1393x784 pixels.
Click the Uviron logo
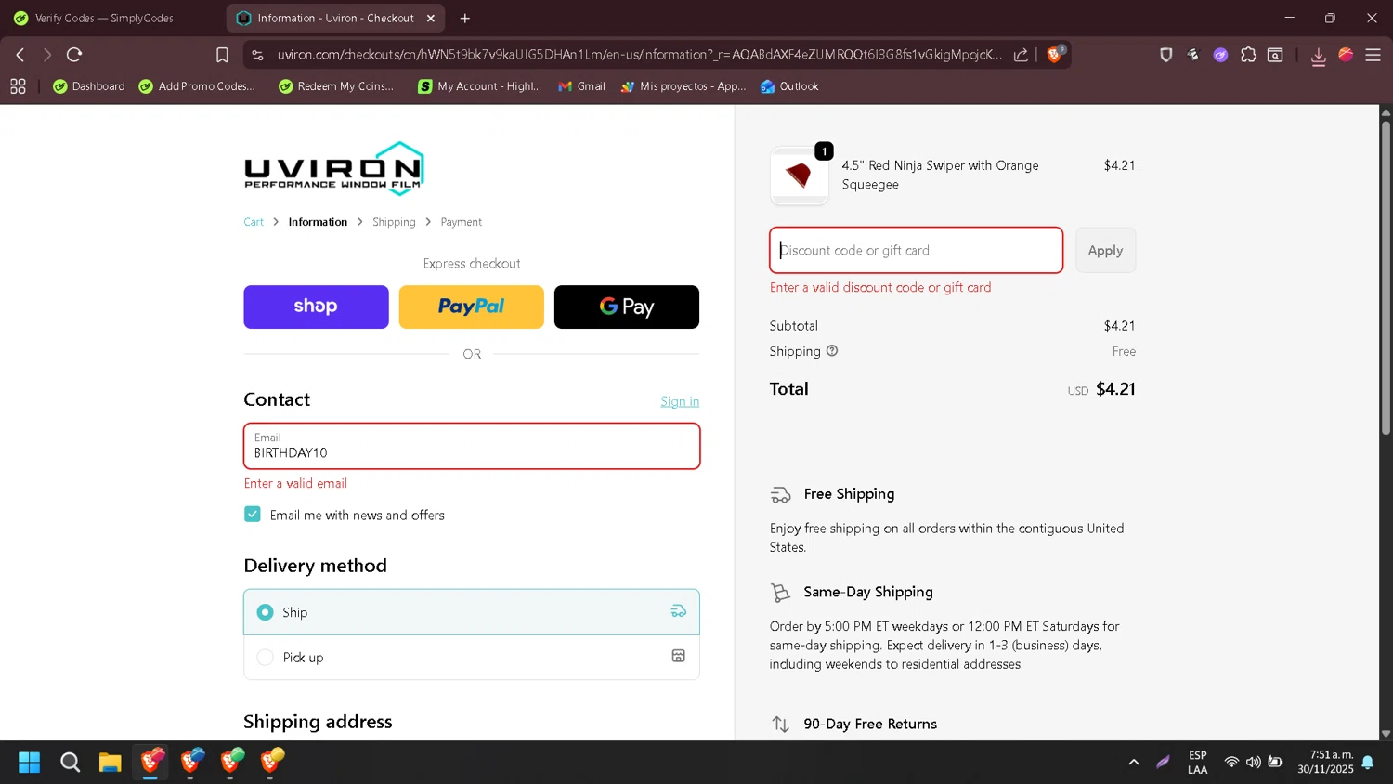334,169
